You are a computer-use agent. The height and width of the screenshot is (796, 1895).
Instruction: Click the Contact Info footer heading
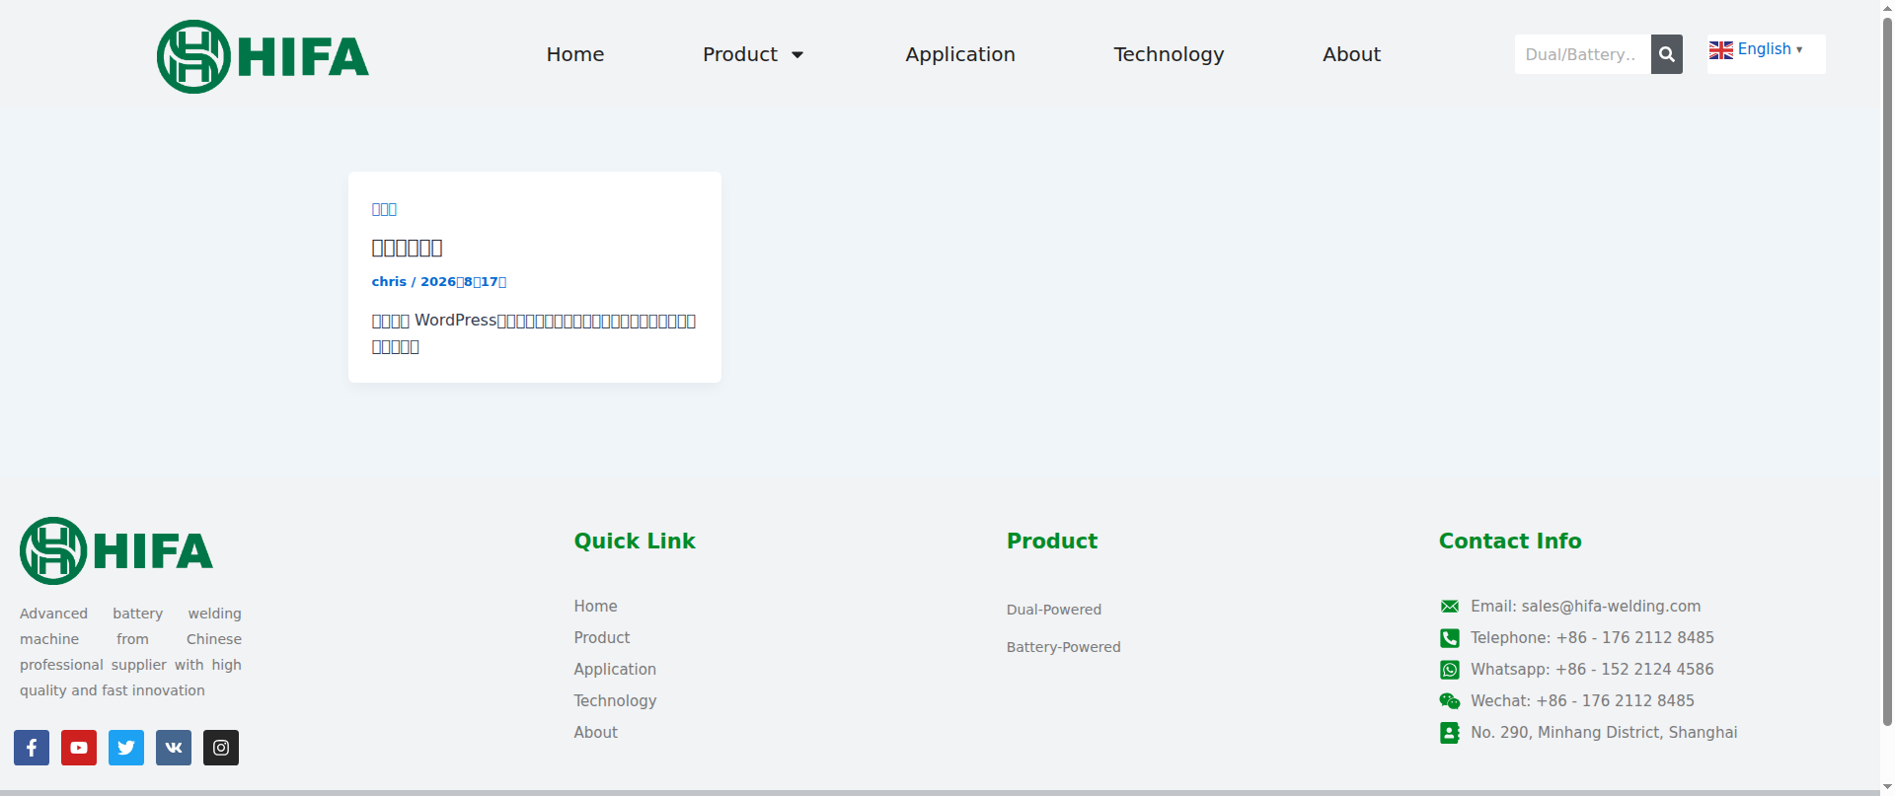click(x=1510, y=541)
